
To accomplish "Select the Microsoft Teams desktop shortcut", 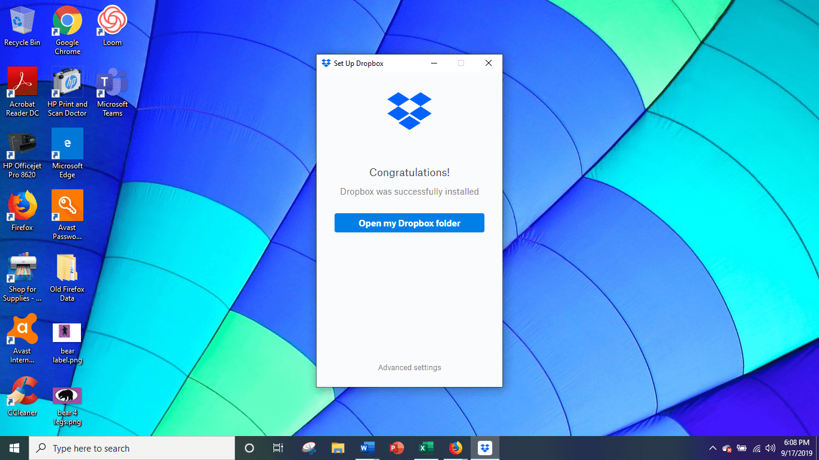I will pos(112,92).
